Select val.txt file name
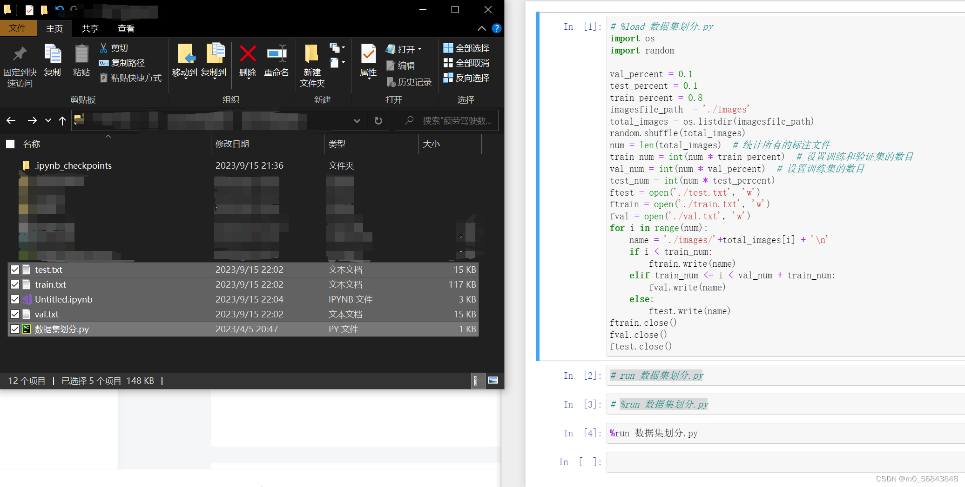The width and height of the screenshot is (965, 487). 47,314
